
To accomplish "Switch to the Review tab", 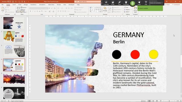I will (59, 5).
